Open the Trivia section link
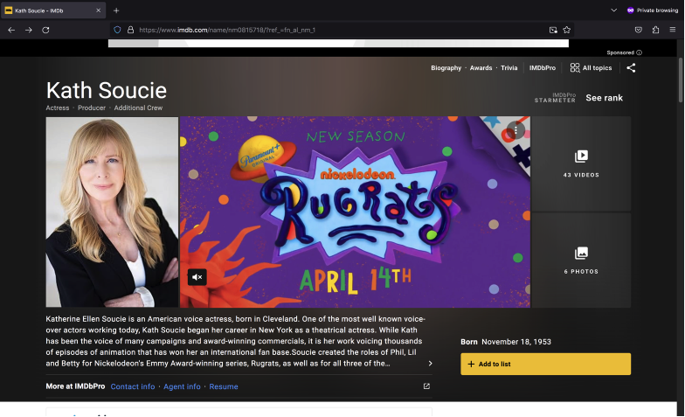685x417 pixels. [x=509, y=67]
